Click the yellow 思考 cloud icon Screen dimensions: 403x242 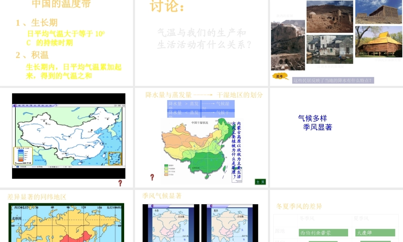280,76
